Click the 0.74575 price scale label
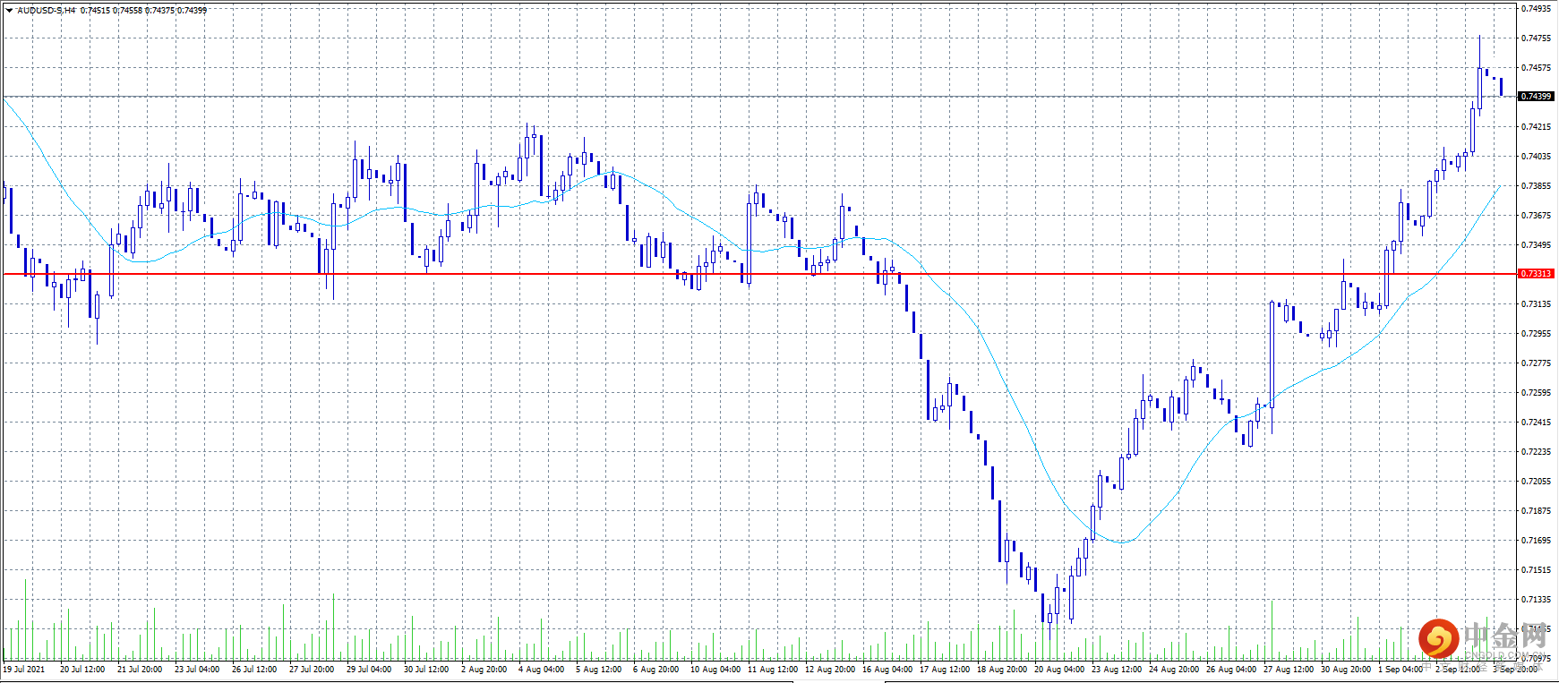The width and height of the screenshot is (1559, 683). [1537, 68]
